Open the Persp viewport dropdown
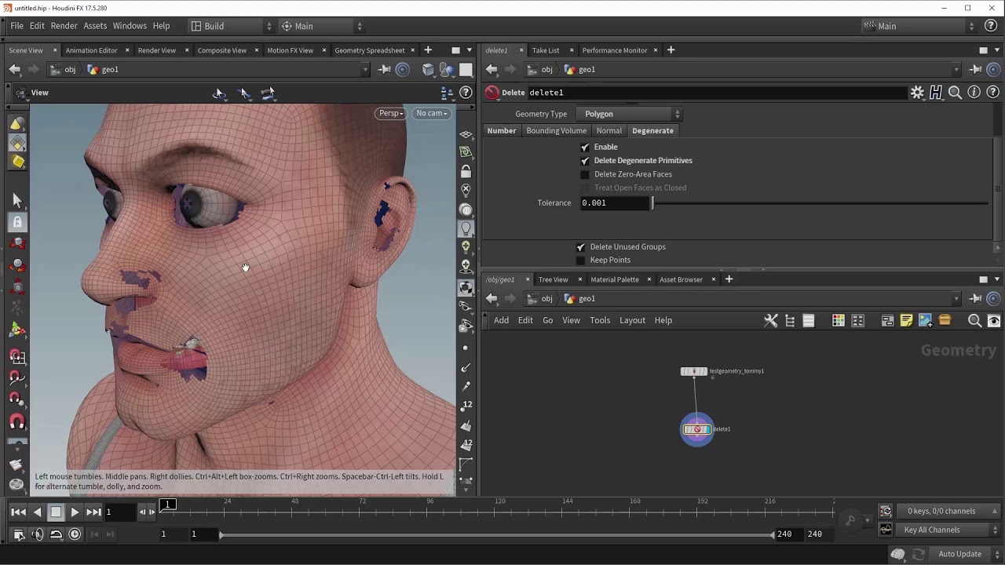Screen dimensions: 1005x565 point(390,113)
